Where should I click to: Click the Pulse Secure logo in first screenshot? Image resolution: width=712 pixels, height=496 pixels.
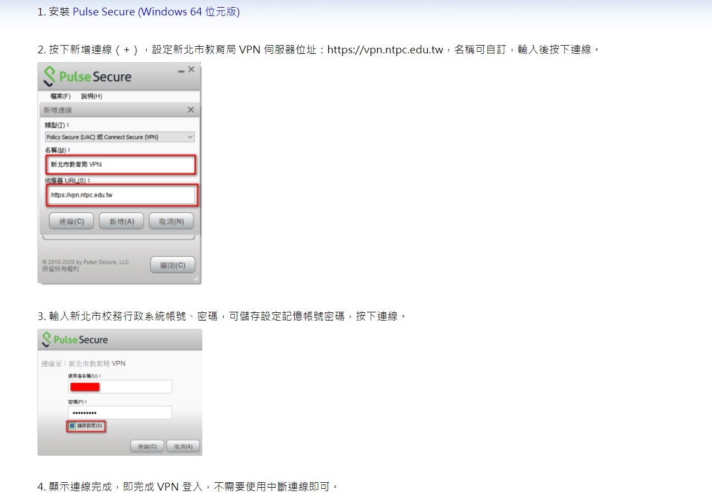[x=87, y=76]
